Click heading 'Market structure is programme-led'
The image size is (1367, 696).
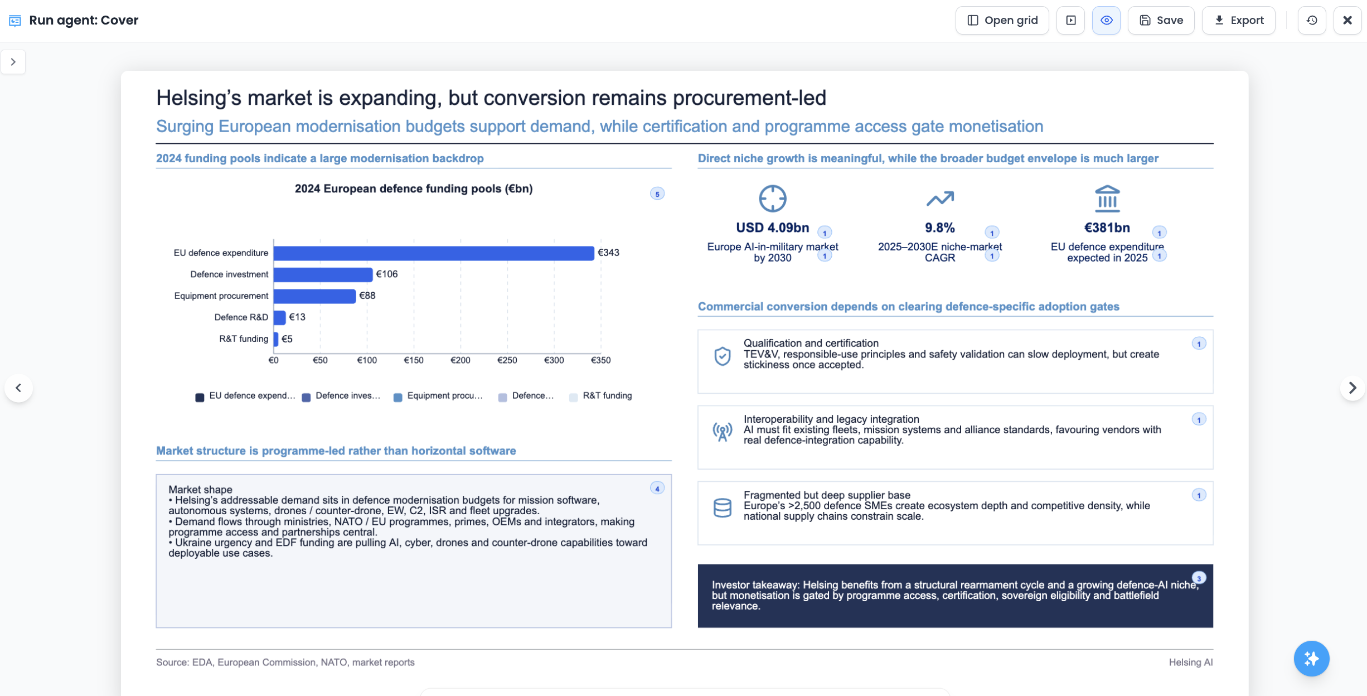[x=336, y=451]
